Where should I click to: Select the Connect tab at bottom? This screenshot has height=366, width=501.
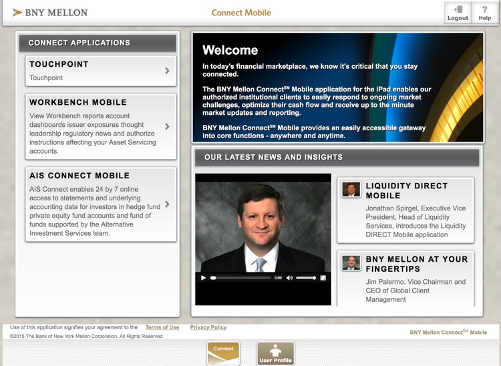pyautogui.click(x=223, y=353)
